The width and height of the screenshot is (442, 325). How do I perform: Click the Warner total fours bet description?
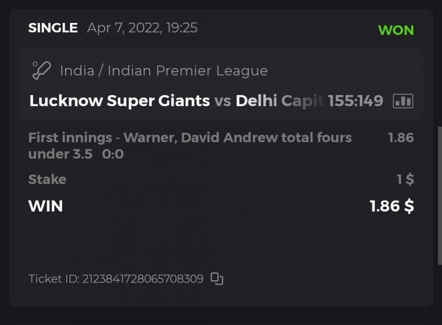pyautogui.click(x=190, y=138)
